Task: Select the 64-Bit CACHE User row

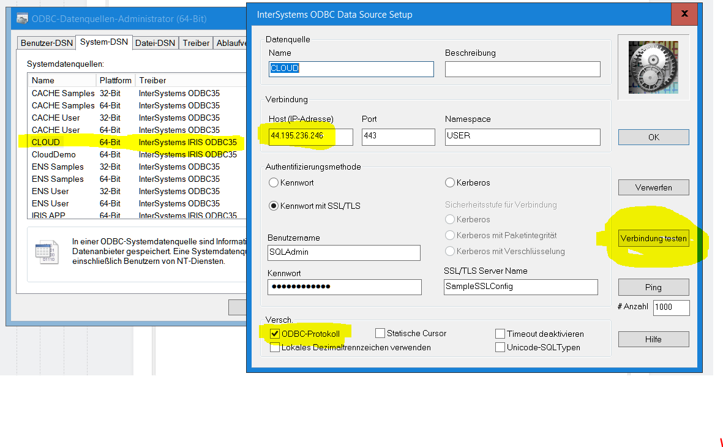Action: 137,130
